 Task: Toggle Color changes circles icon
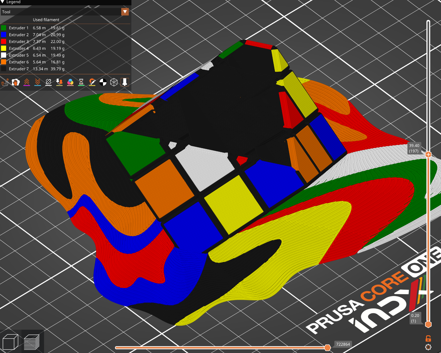[x=70, y=82]
